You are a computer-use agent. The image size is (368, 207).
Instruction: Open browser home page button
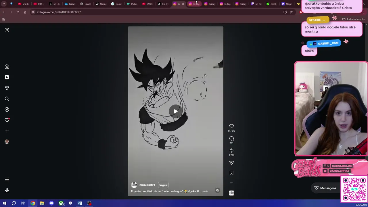tap(25, 12)
